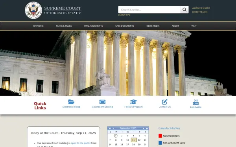
Task: Click the Live Audio broadcast icon
Action: tap(195, 102)
